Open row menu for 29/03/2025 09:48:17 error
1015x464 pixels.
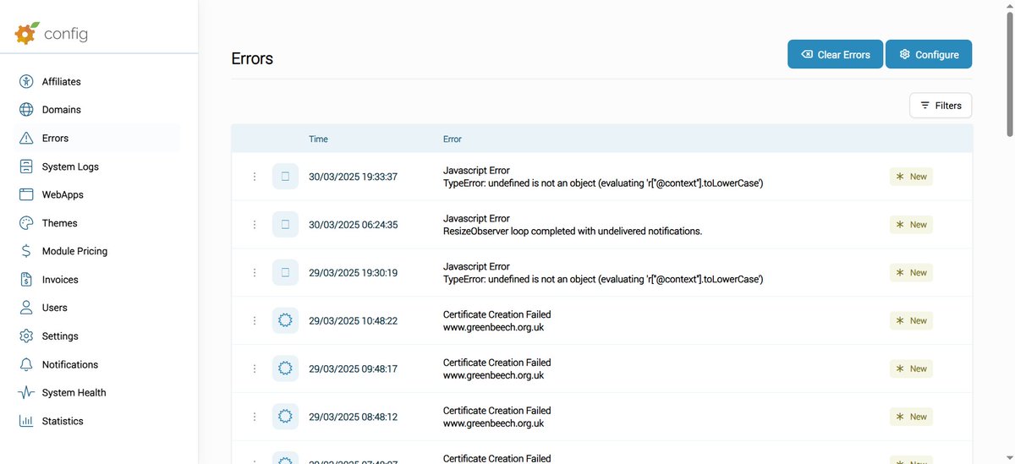255,368
